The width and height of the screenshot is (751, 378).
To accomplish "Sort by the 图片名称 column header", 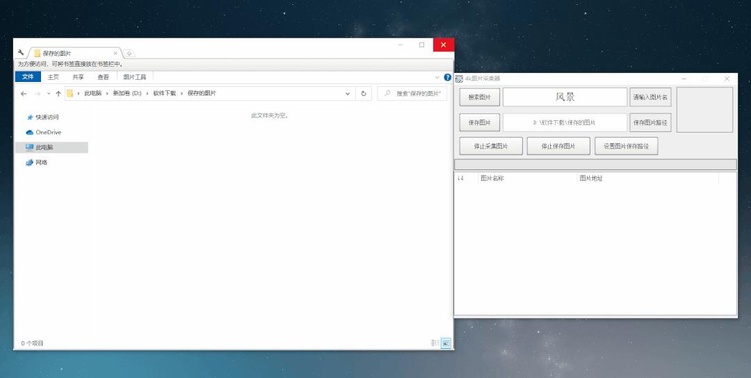I will (527, 178).
